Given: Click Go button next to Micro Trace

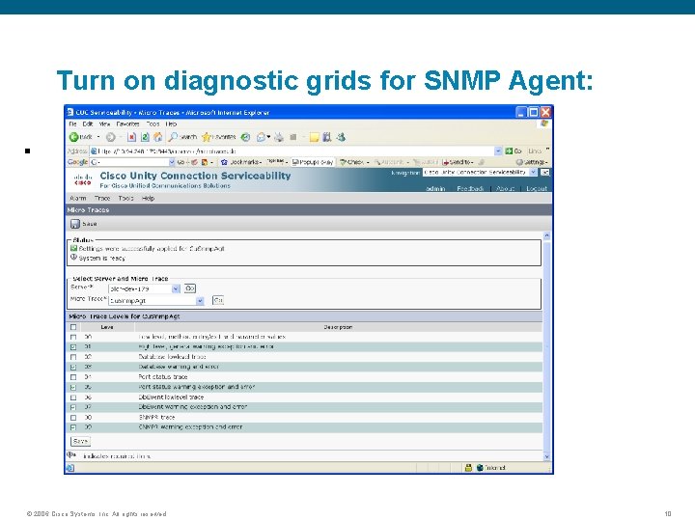Looking at the screenshot, I should [218, 300].
